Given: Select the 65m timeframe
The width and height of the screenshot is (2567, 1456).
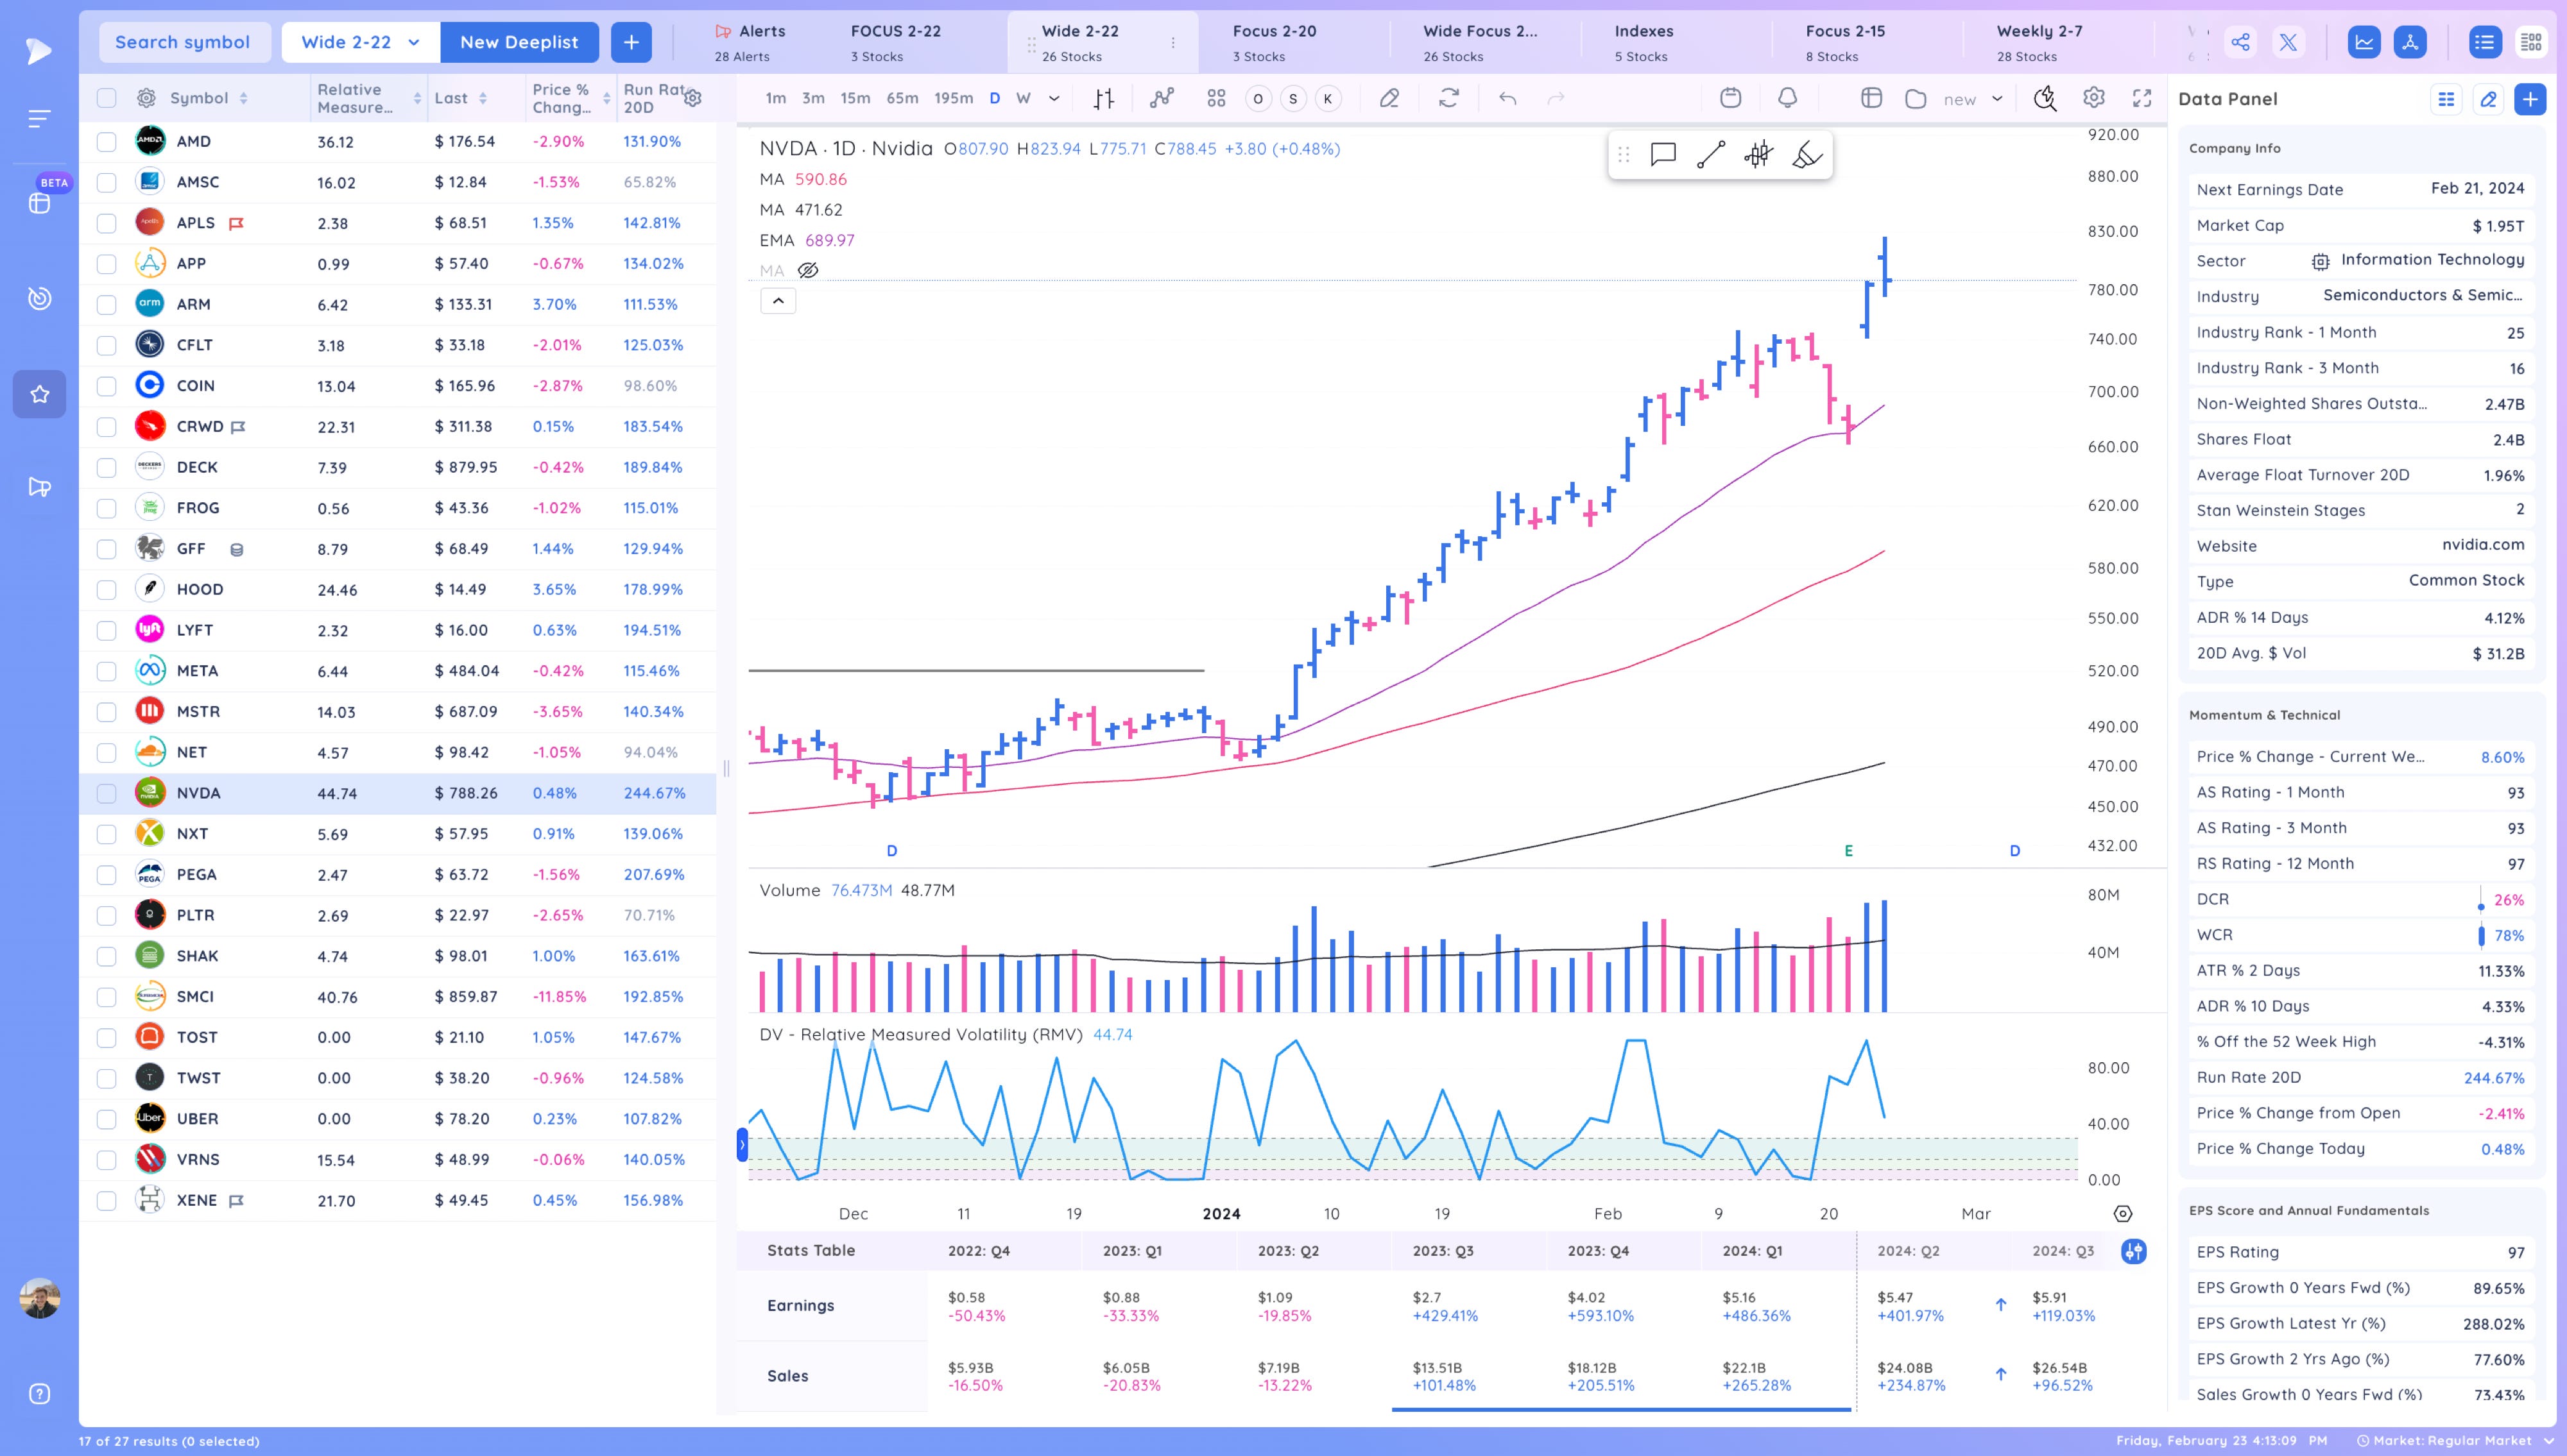Looking at the screenshot, I should tap(902, 98).
